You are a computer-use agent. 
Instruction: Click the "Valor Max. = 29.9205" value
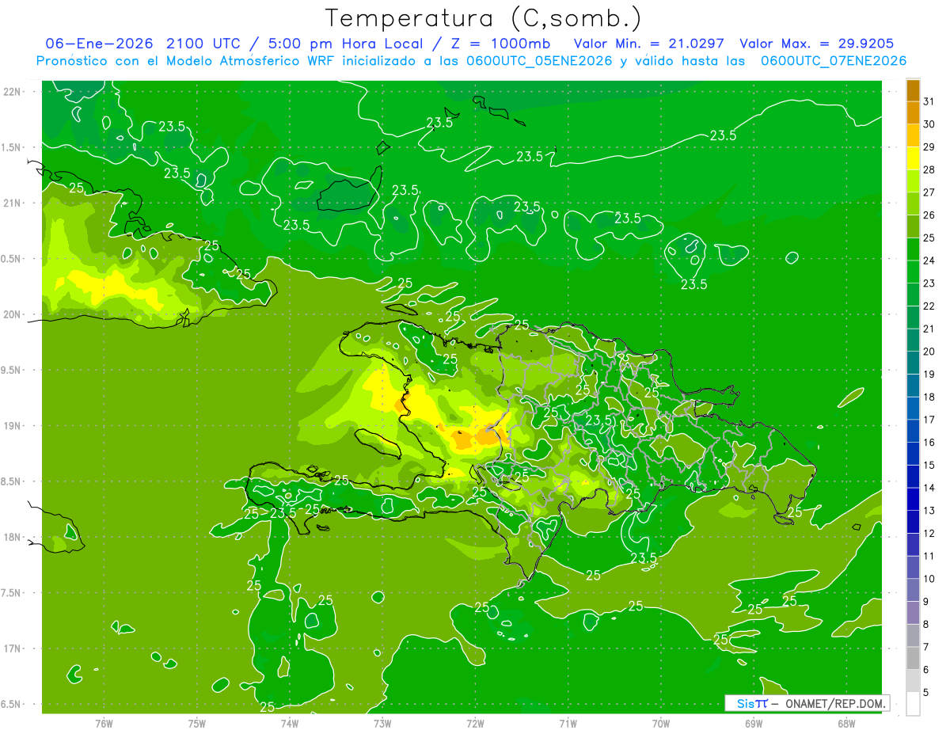818,44
